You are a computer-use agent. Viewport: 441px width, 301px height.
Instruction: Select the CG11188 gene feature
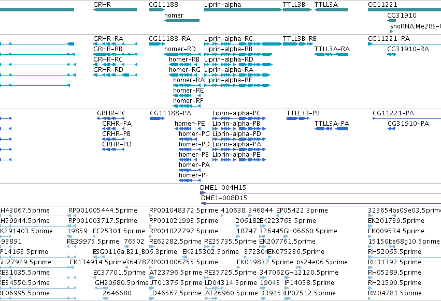(x=157, y=10)
